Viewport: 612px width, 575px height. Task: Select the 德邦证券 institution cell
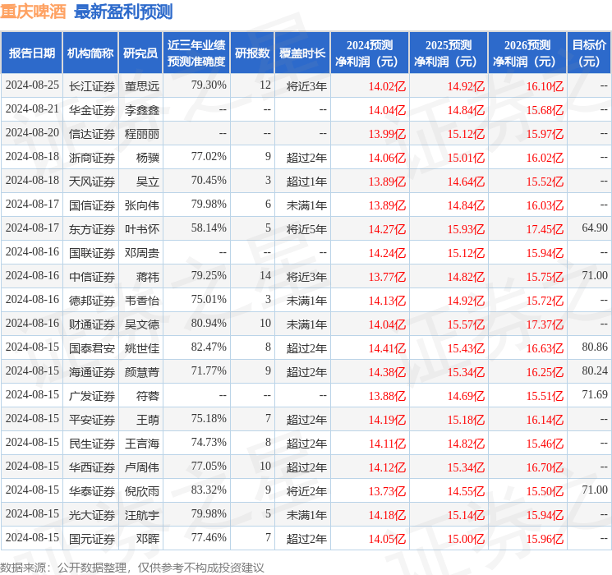pos(92,301)
